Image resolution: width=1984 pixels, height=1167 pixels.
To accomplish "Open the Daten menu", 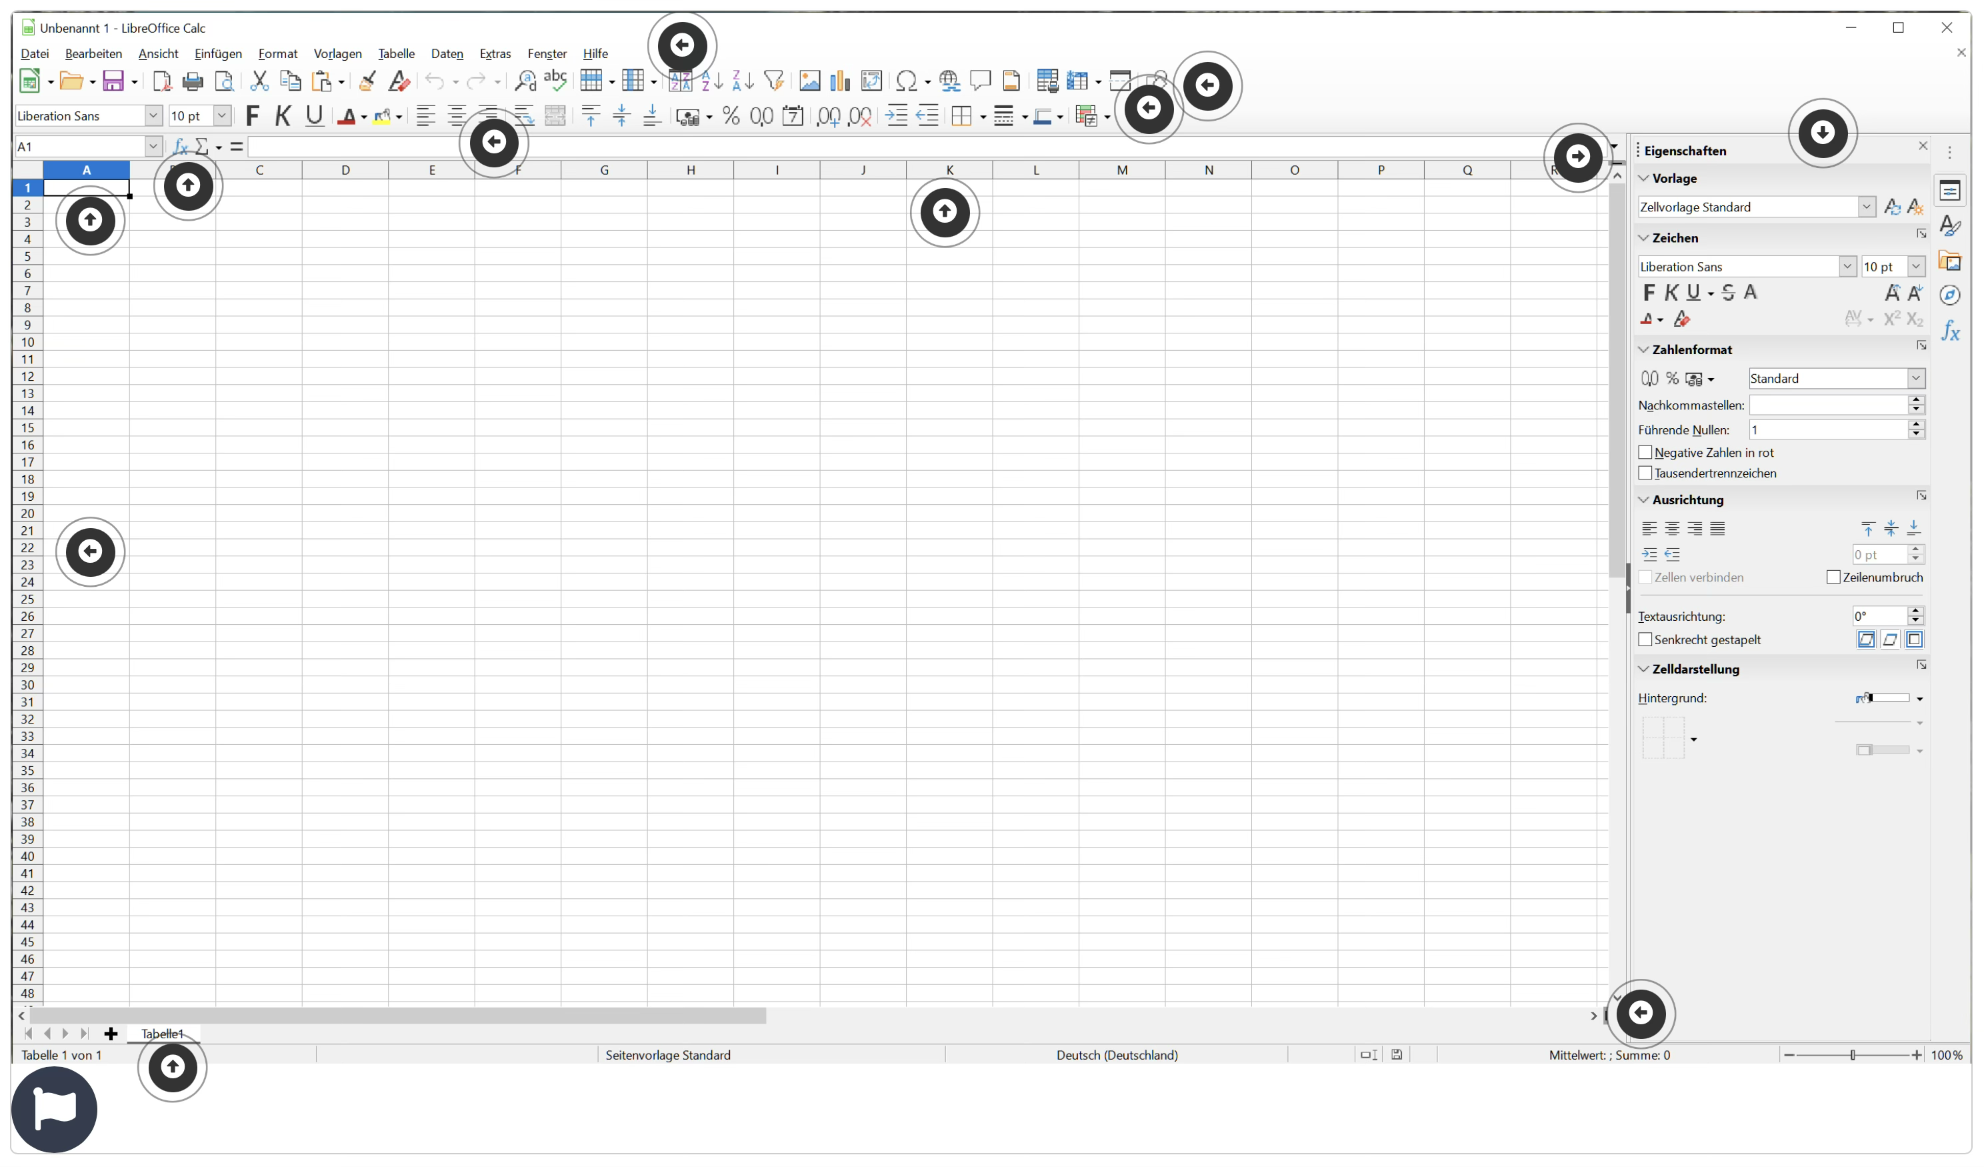I will (447, 53).
